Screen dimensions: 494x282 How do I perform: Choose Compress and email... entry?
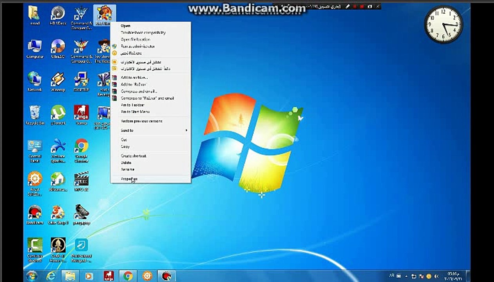click(x=151, y=91)
